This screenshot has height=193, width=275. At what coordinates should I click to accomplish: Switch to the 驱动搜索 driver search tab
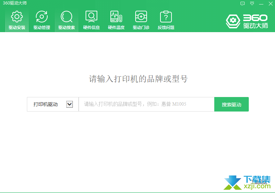pos(67,20)
